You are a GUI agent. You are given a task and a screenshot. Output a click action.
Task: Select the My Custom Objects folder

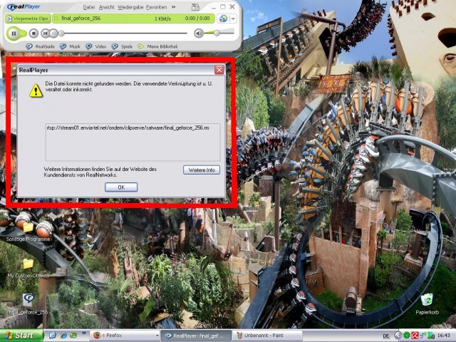click(x=28, y=268)
